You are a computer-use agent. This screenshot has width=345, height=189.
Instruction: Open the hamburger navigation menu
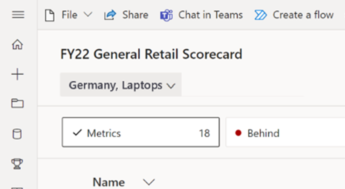(18, 15)
